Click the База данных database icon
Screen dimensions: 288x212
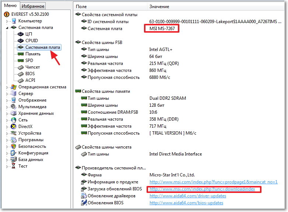tap(14, 160)
